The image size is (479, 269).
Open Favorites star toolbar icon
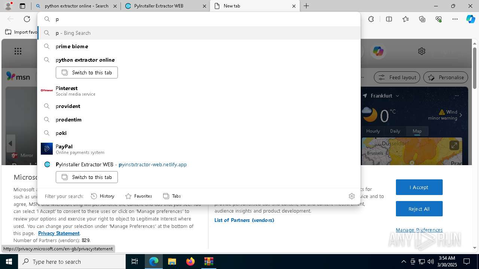pyautogui.click(x=406, y=19)
